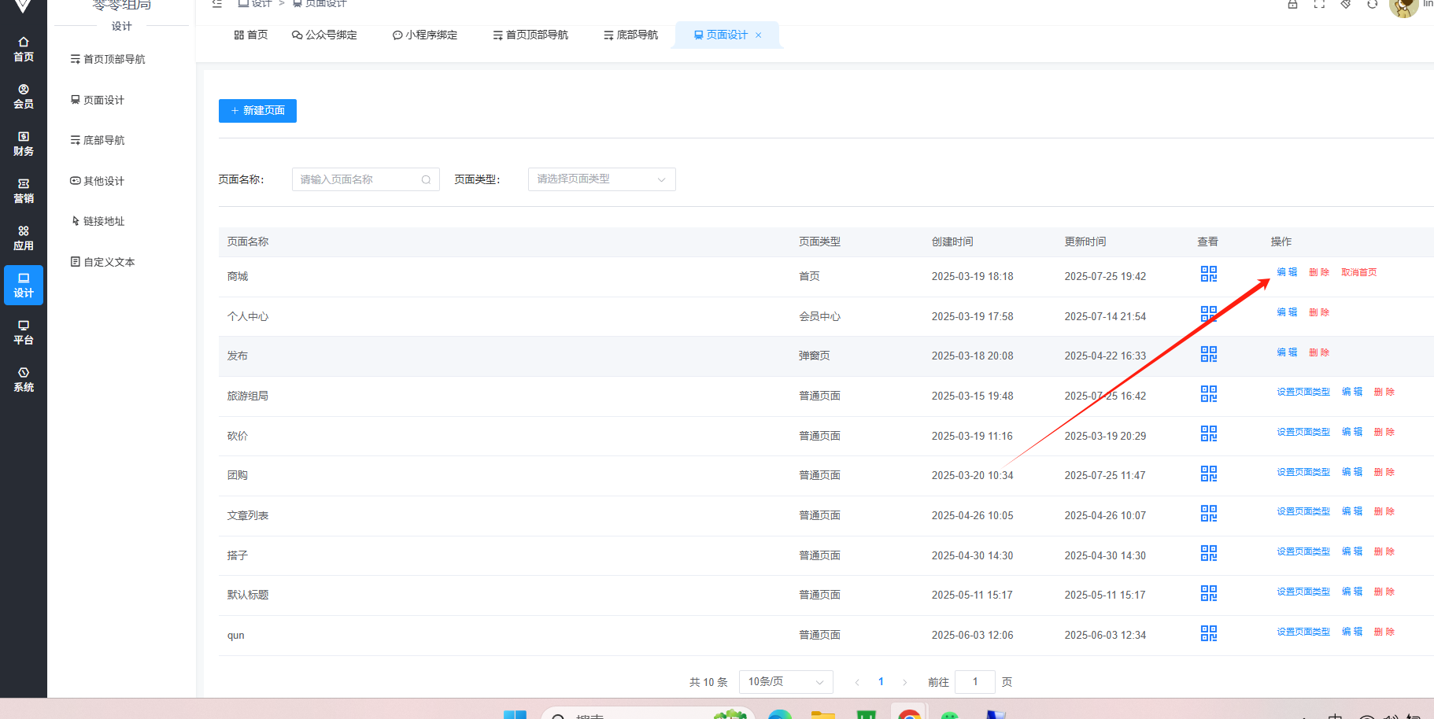Go to 营销 in the dark sidebar

24,190
